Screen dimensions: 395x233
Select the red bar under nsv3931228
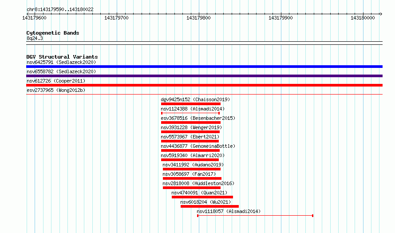point(190,132)
